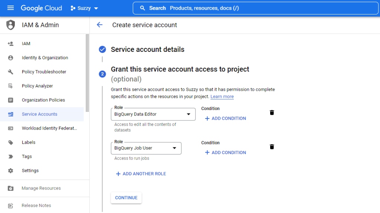The height and width of the screenshot is (213, 380).
Task: Click the IAM & Admin shield icon
Action: [x=11, y=25]
